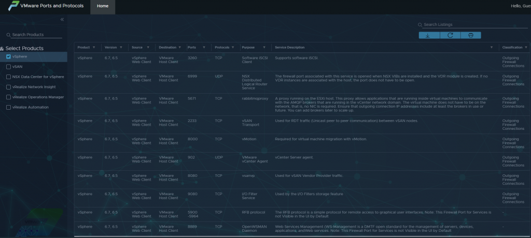Click the UDP protocol cell for port 6999
Screen dimensions: 531x238
pyautogui.click(x=219, y=76)
